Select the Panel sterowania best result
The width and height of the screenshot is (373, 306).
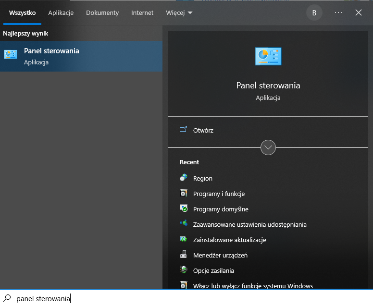(x=81, y=56)
